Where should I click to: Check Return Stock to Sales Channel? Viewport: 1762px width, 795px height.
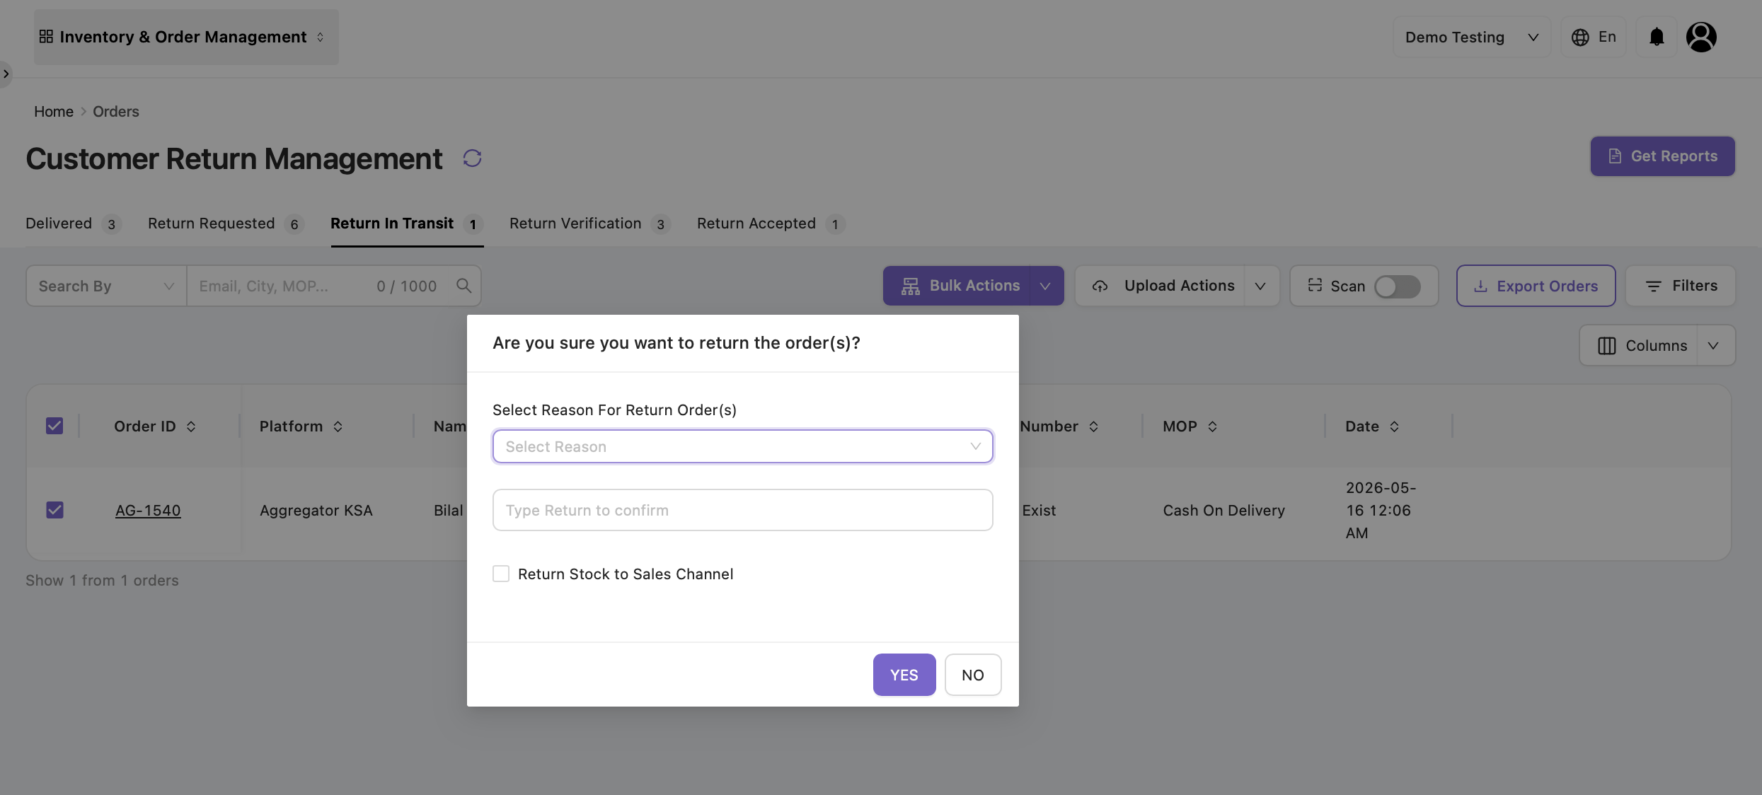[x=501, y=574]
